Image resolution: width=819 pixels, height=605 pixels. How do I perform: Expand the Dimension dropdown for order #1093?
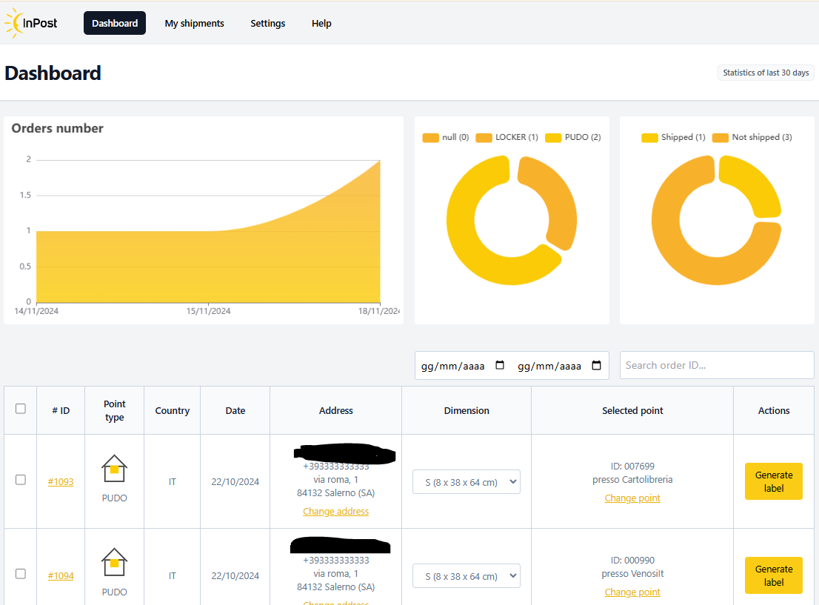click(x=467, y=481)
